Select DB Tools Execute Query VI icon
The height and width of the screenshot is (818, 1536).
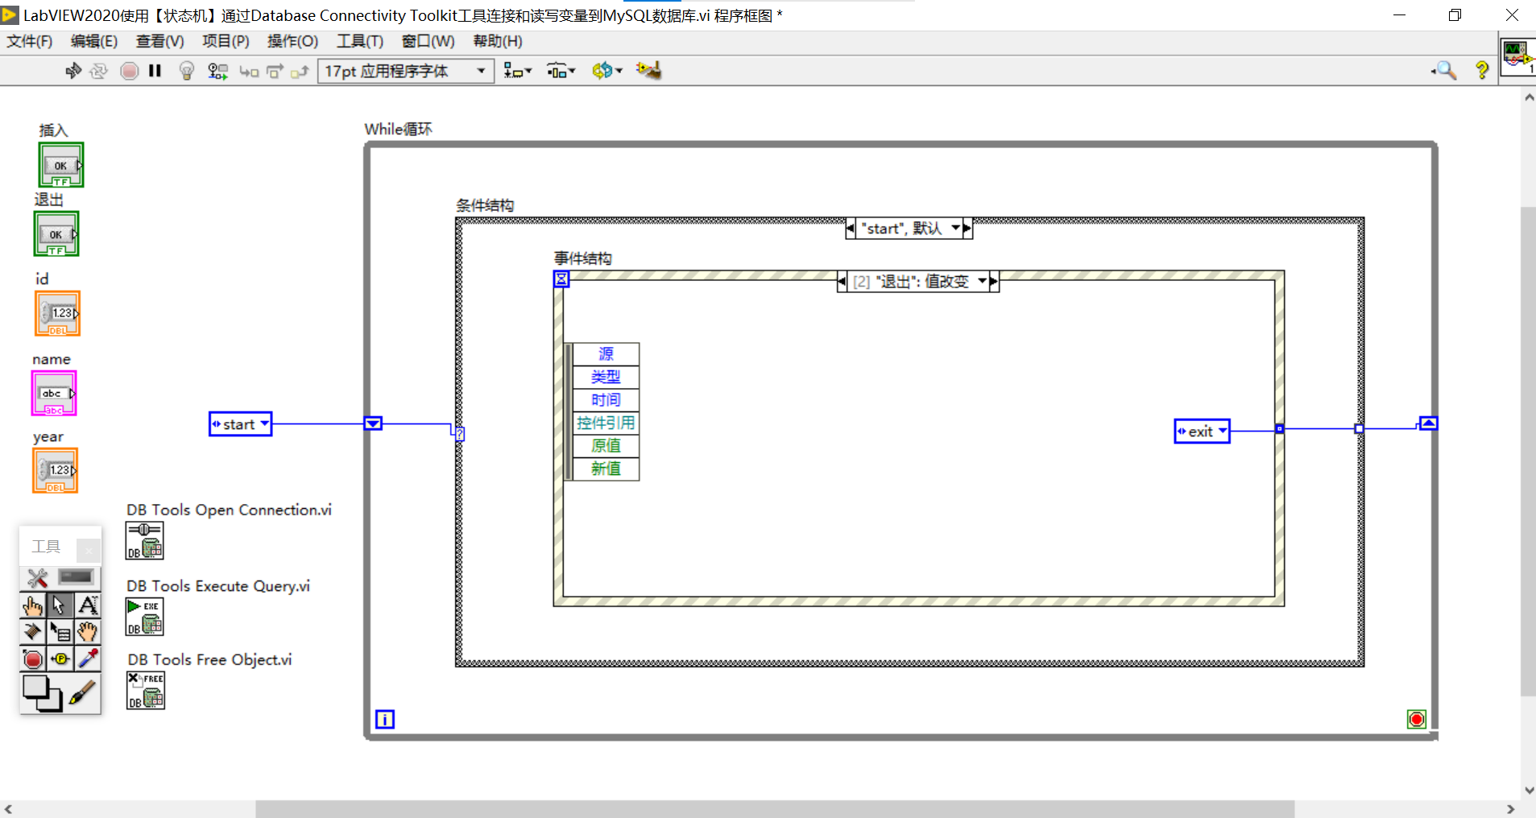click(145, 617)
